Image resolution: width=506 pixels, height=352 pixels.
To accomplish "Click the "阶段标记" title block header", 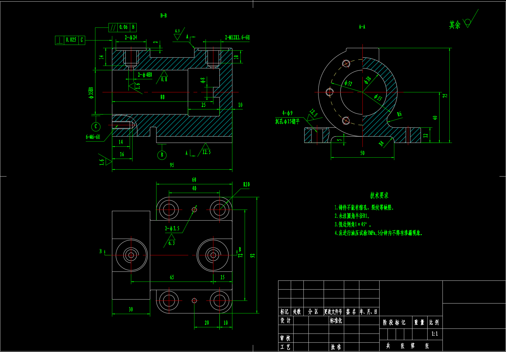I will 394,323.
